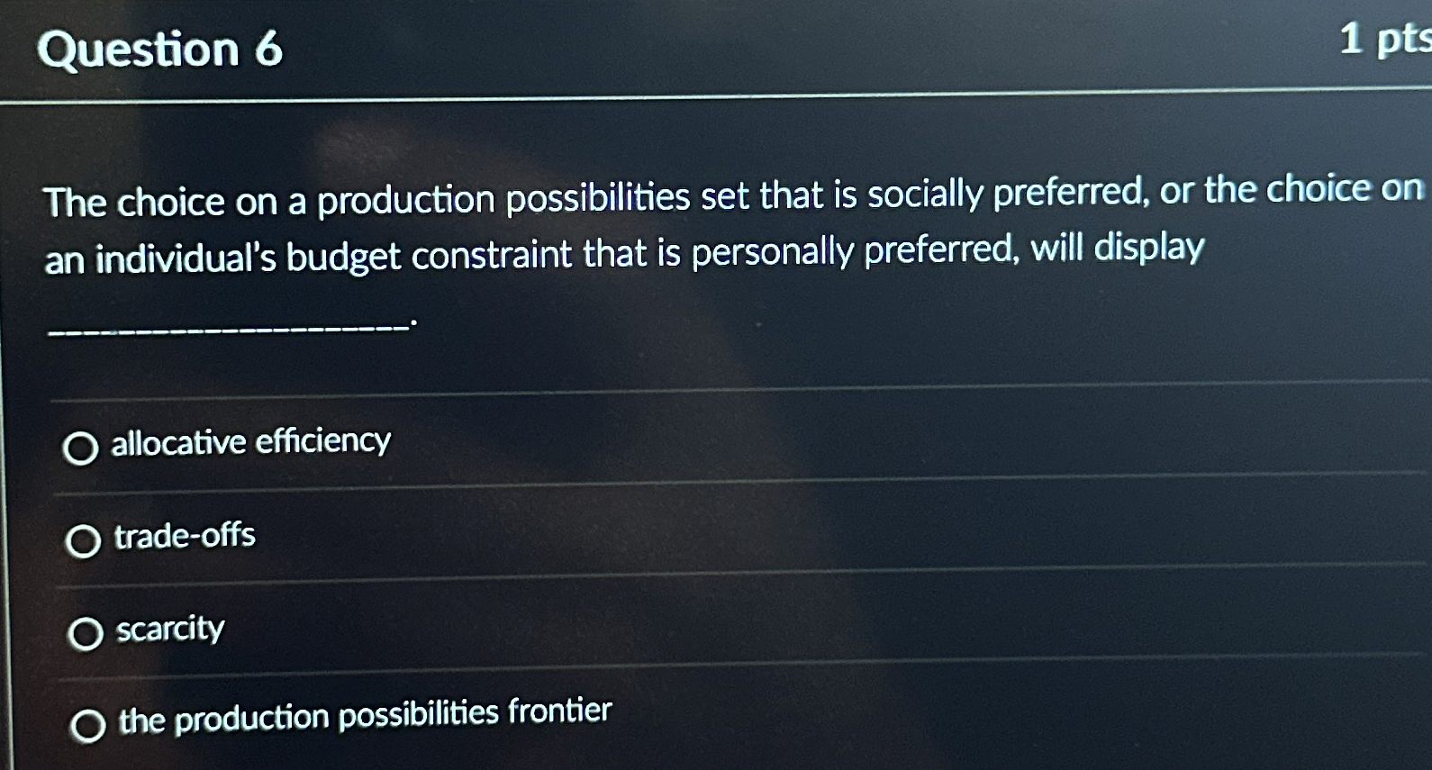Click the trade-offs label text
The width and height of the screenshot is (1432, 770).
183,538
